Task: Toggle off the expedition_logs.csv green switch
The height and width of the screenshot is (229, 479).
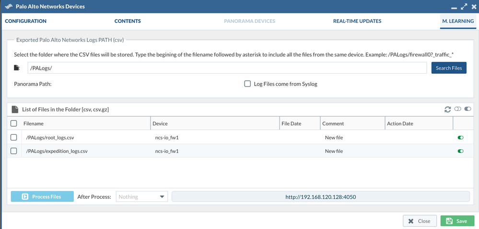Action: (x=460, y=151)
